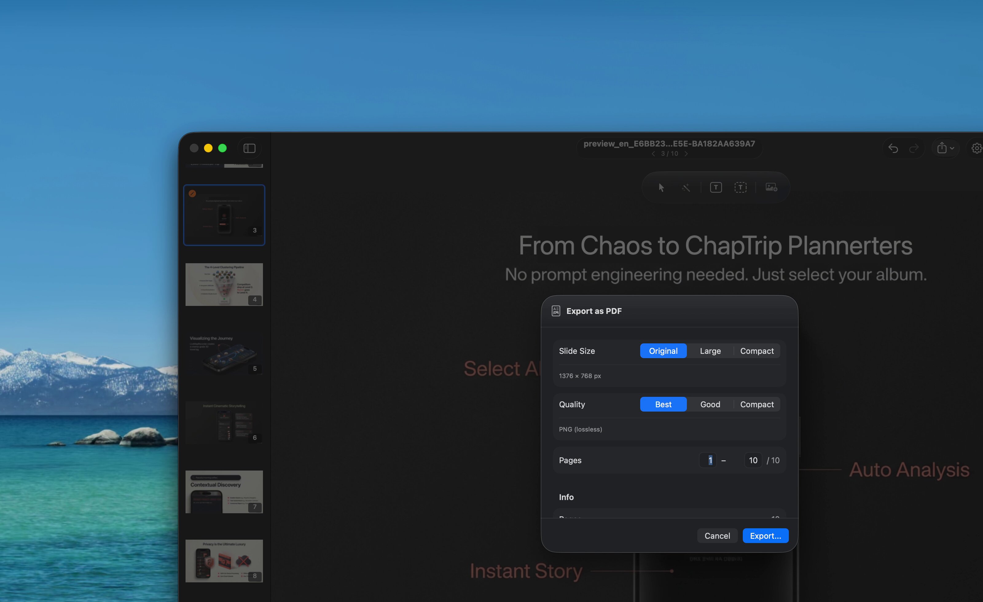Click the Pages start field

[x=708, y=460]
